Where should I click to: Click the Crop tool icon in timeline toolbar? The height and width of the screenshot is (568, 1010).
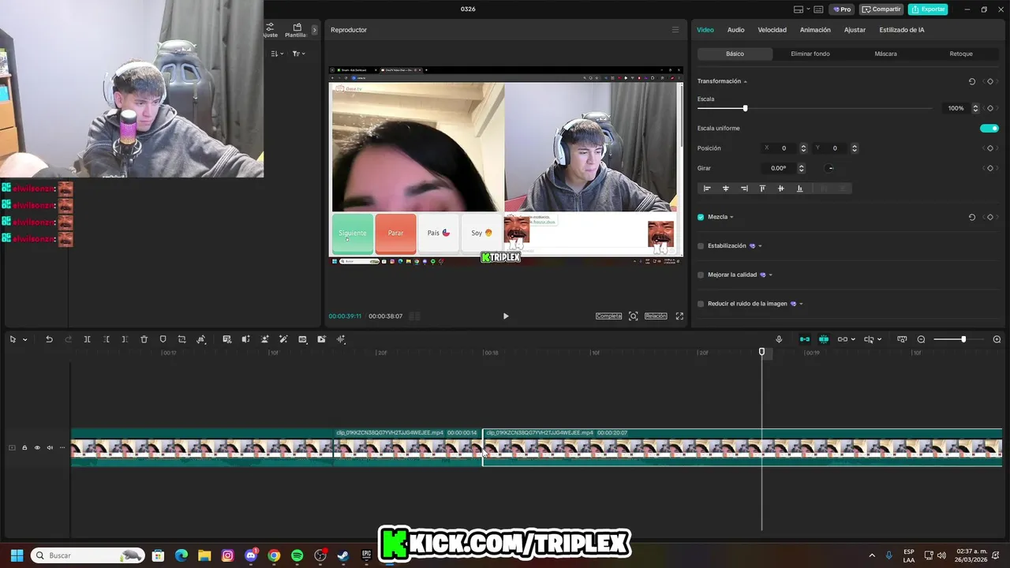(181, 339)
